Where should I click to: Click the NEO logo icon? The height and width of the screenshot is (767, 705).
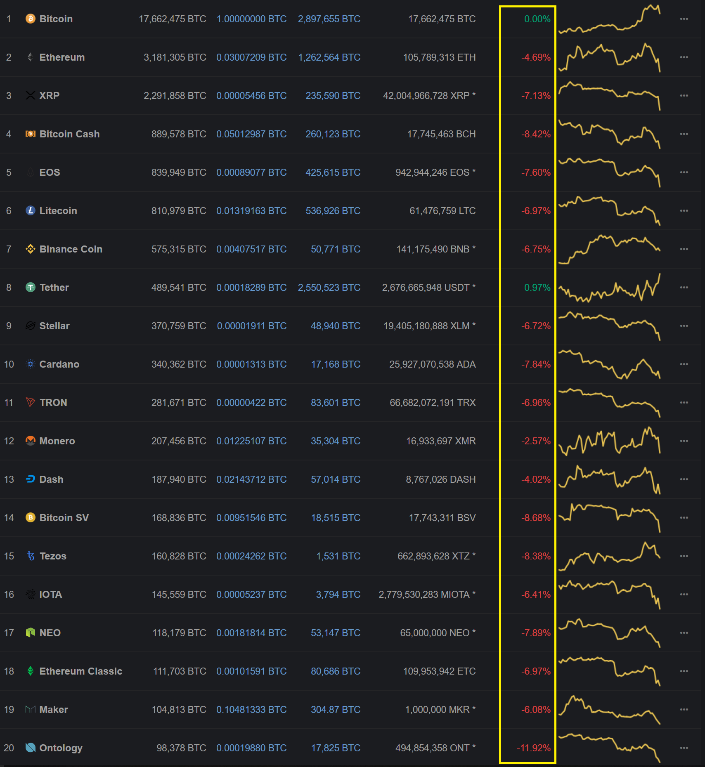point(31,633)
